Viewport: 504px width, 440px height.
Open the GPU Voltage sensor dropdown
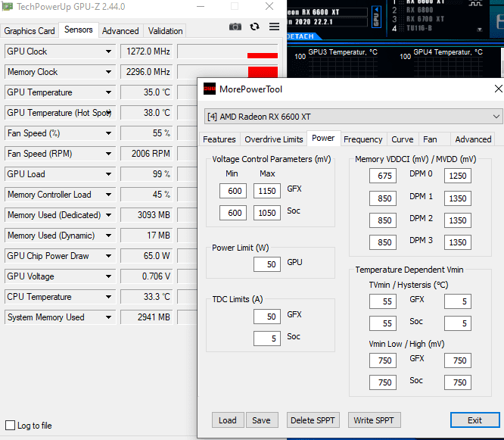109,276
